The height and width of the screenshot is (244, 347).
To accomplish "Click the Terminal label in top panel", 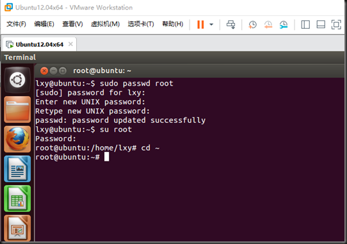I will pyautogui.click(x=20, y=58).
